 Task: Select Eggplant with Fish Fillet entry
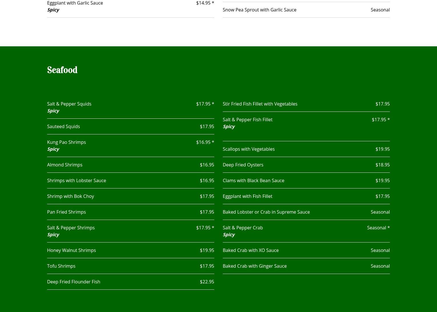coord(247,196)
